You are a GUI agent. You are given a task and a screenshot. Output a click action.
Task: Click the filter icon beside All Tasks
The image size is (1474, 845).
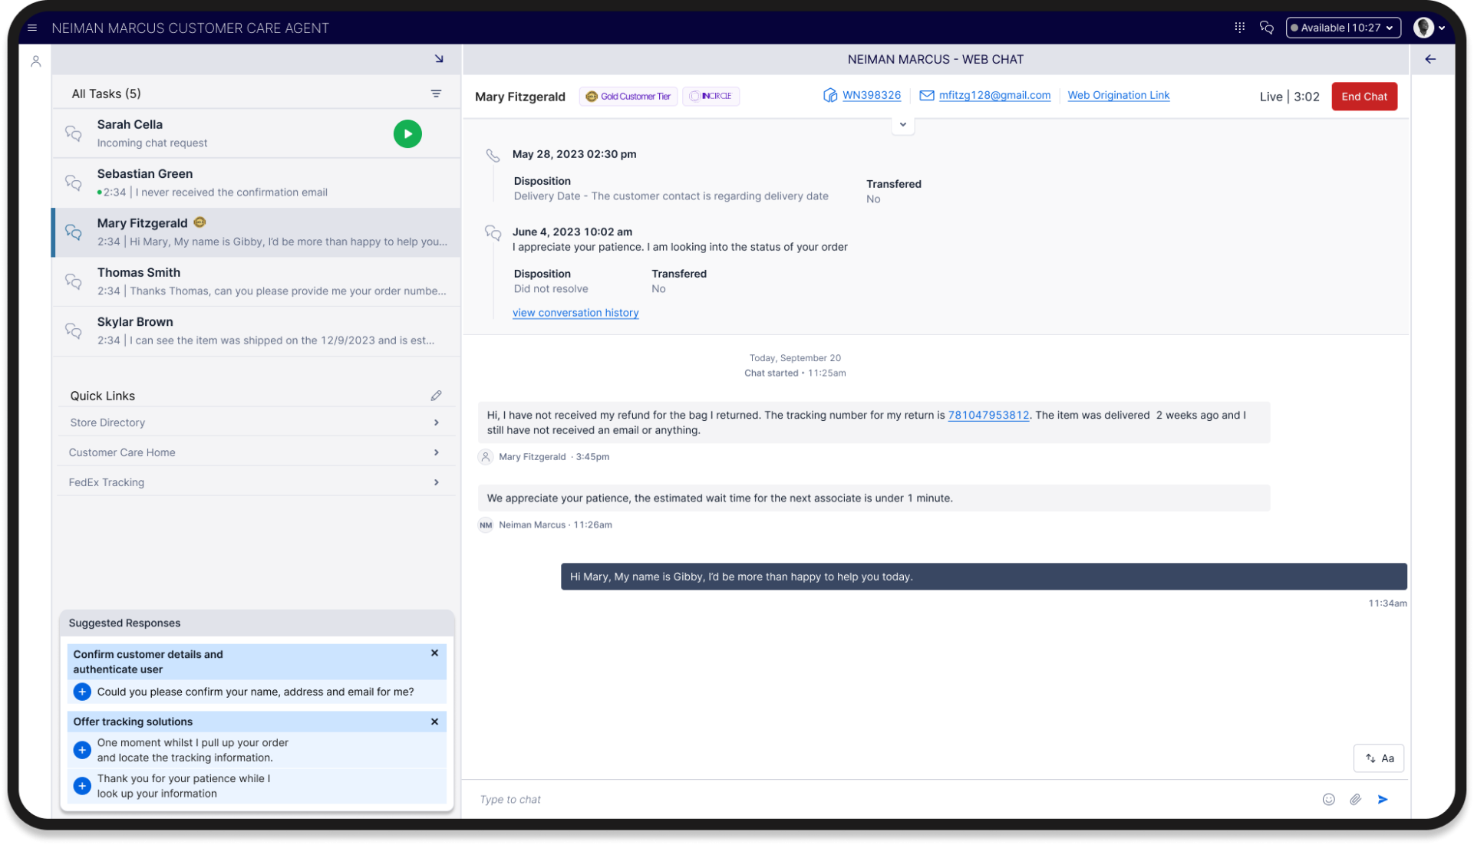click(x=436, y=94)
